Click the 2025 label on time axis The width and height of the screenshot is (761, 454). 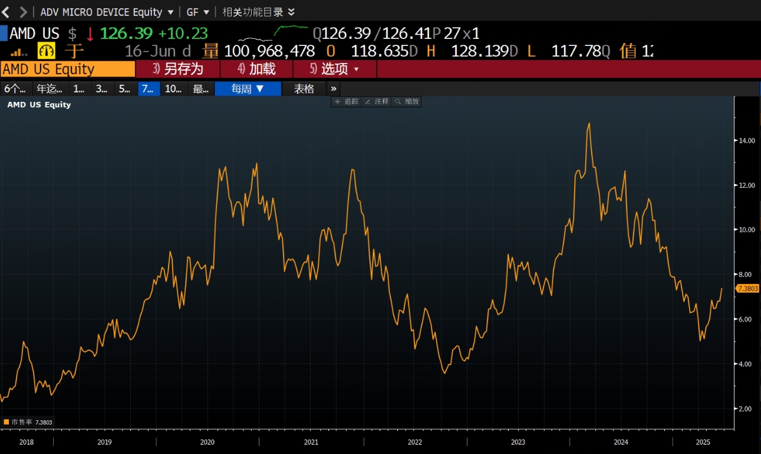[x=703, y=442]
